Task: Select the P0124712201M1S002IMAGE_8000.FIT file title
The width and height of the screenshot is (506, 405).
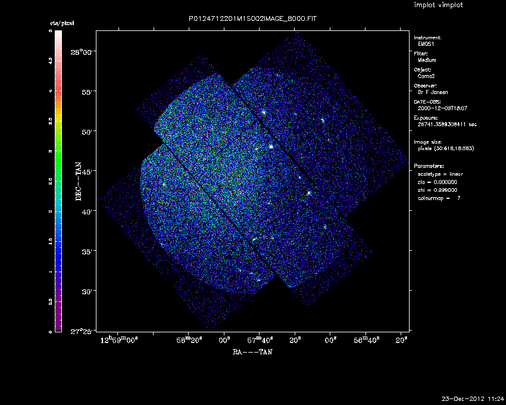Action: click(x=252, y=18)
